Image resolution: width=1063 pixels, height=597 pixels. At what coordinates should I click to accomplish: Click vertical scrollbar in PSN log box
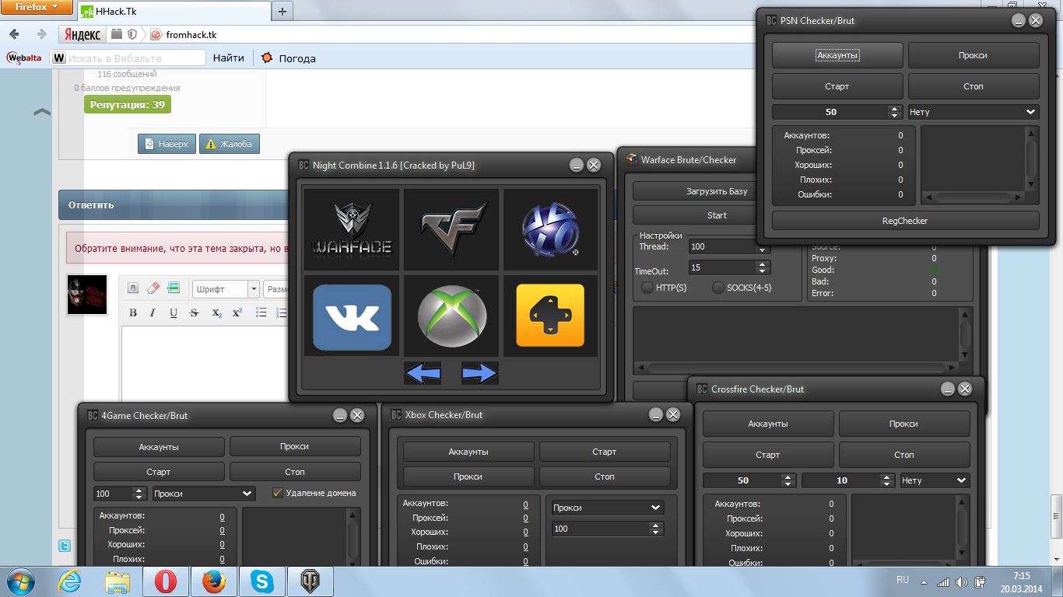tap(1031, 159)
